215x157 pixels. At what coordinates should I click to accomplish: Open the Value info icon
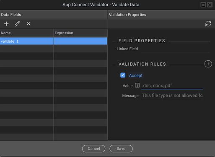point(137,85)
